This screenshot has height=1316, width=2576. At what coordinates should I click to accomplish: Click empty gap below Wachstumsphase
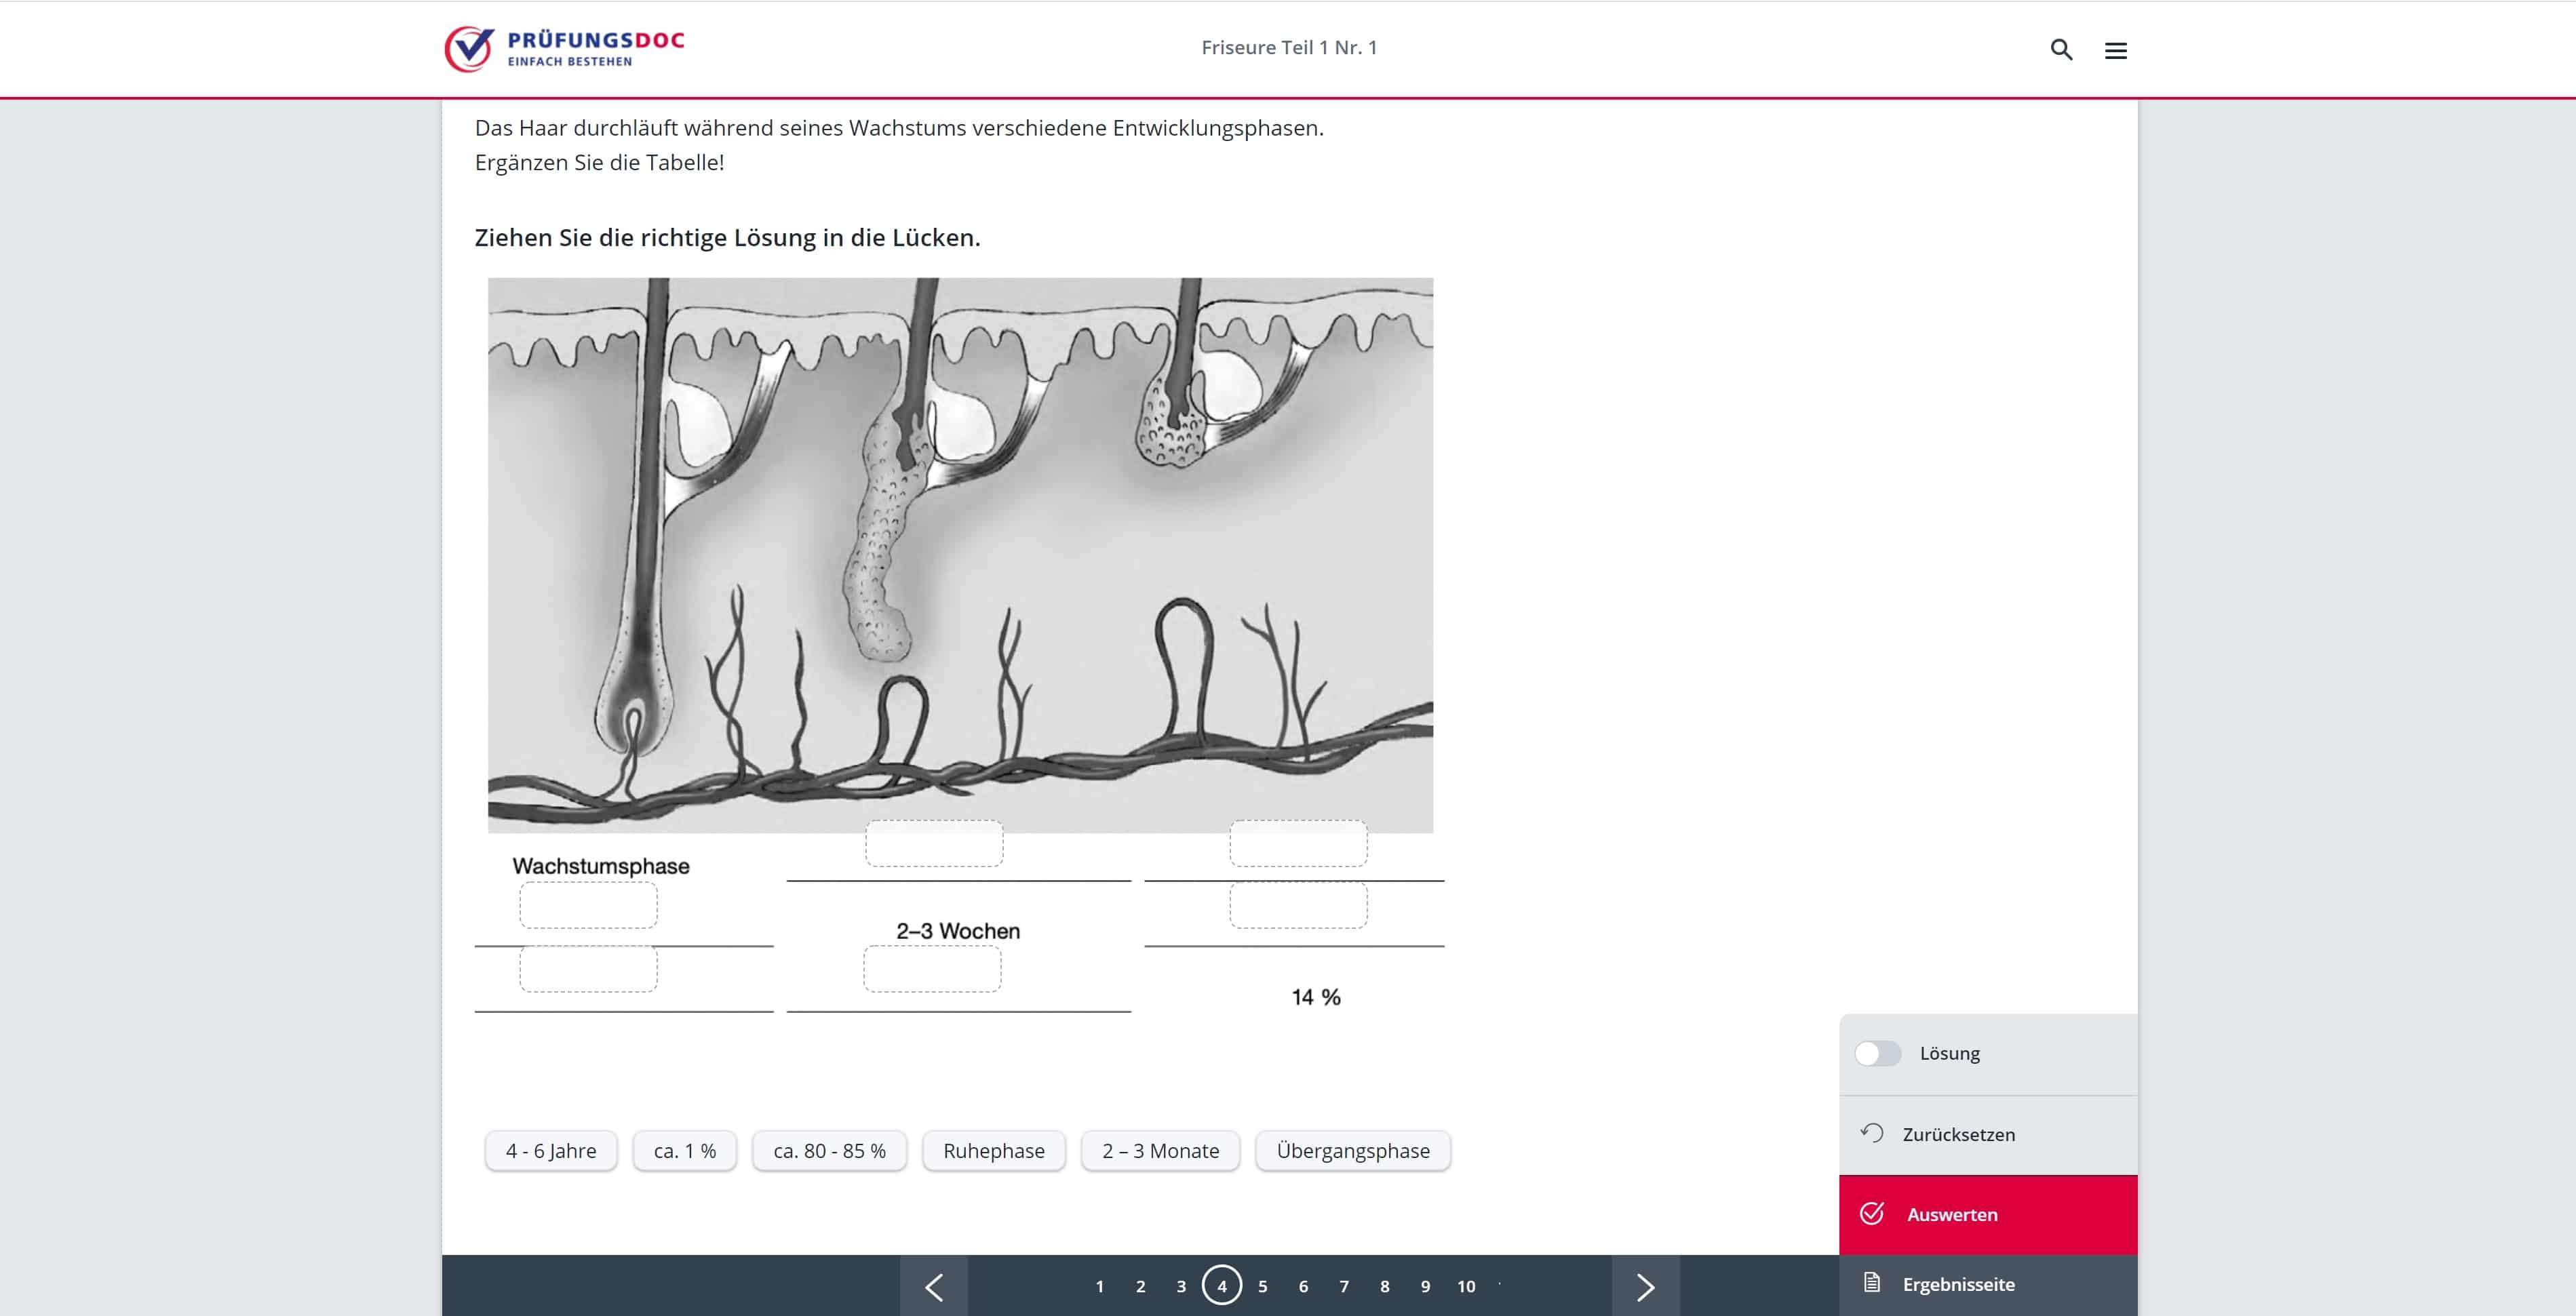[588, 905]
